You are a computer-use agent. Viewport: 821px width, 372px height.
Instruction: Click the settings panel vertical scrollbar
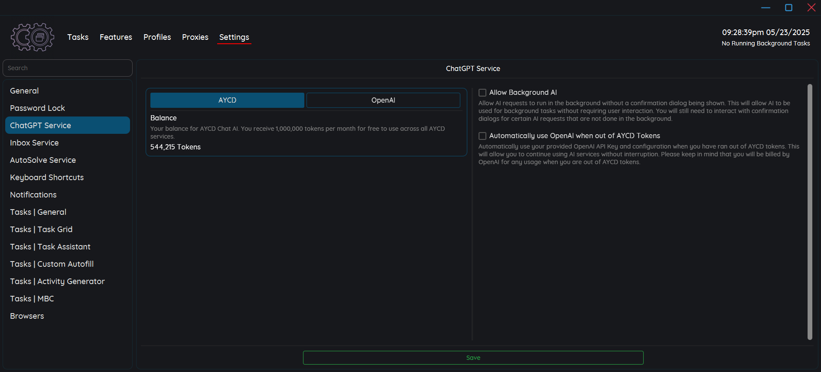[810, 212]
